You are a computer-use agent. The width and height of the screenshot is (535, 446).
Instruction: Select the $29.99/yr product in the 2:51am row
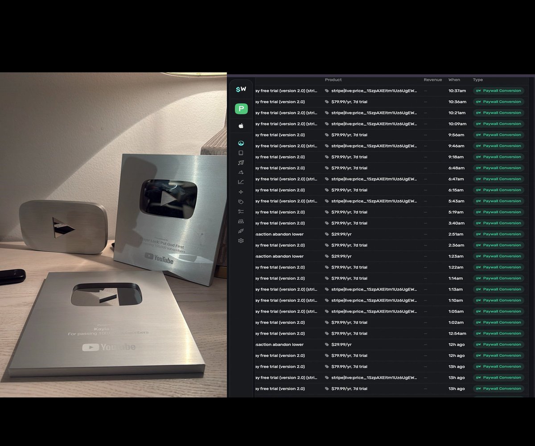341,234
